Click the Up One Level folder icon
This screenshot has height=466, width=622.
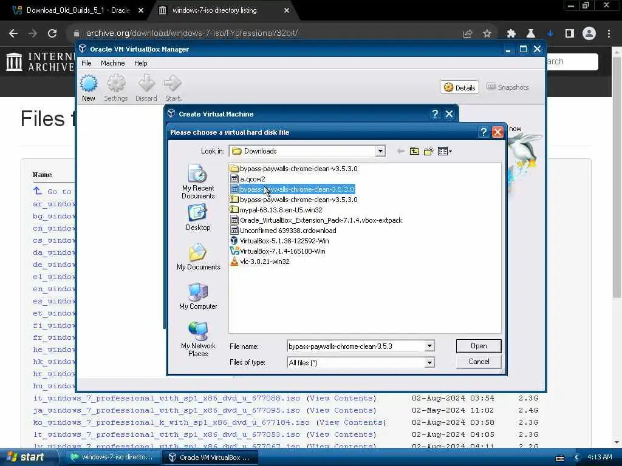click(414, 151)
